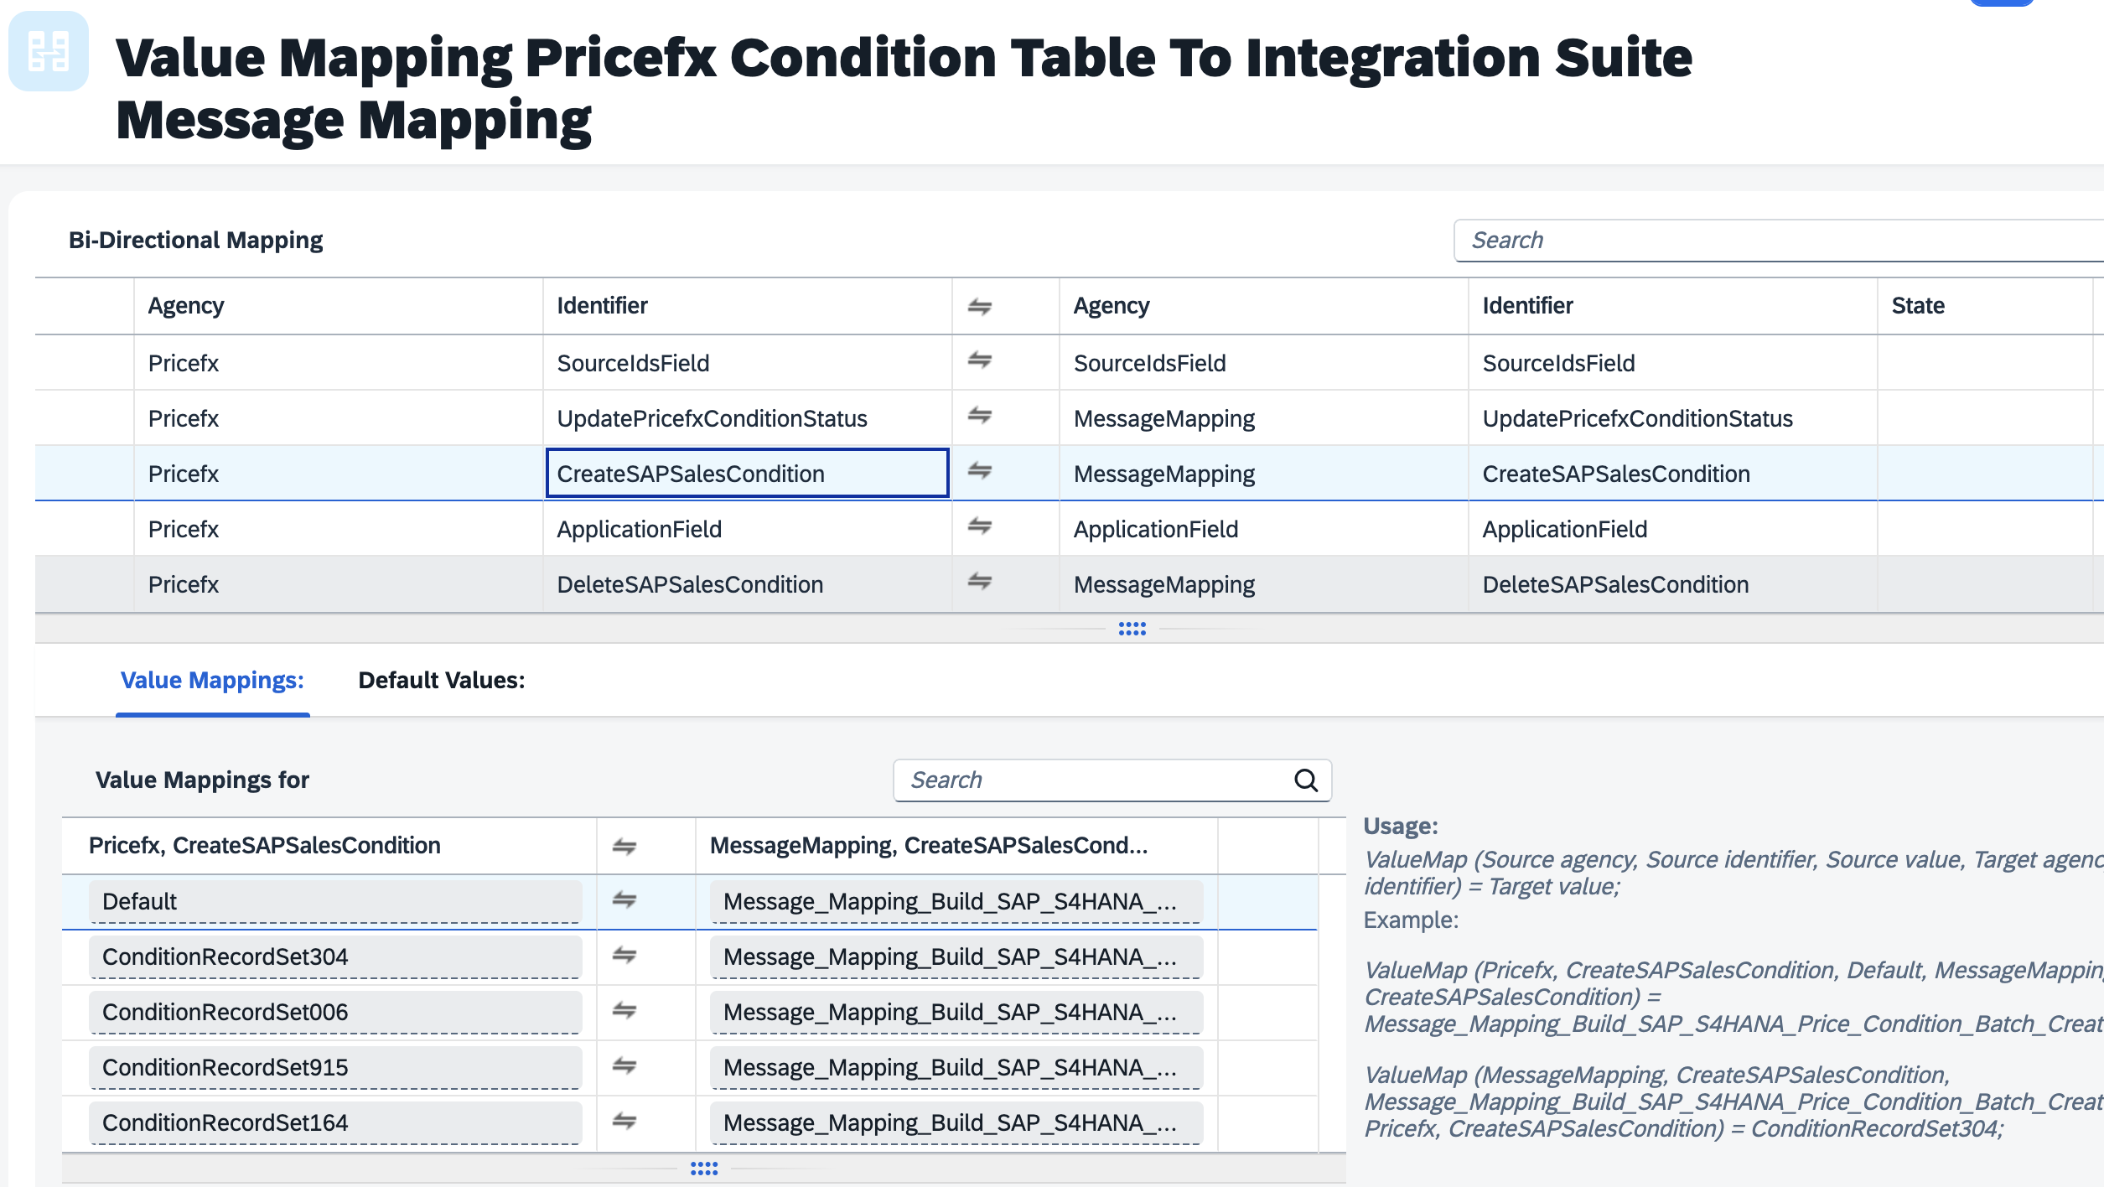Click arrow icon beside Default value mapping
Viewport: 2104px width, 1187px height.
[624, 900]
